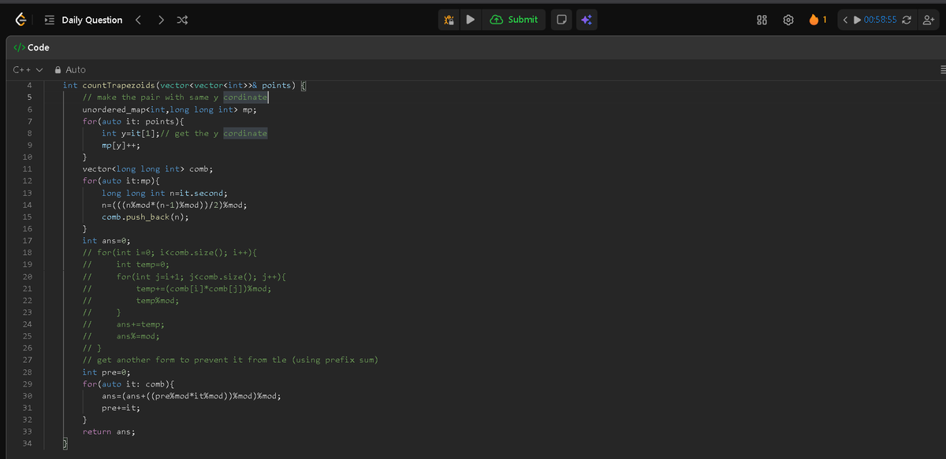Viewport: 946px width, 459px height.
Task: Click 'vector<long long int> comb;' line
Action: 147,169
